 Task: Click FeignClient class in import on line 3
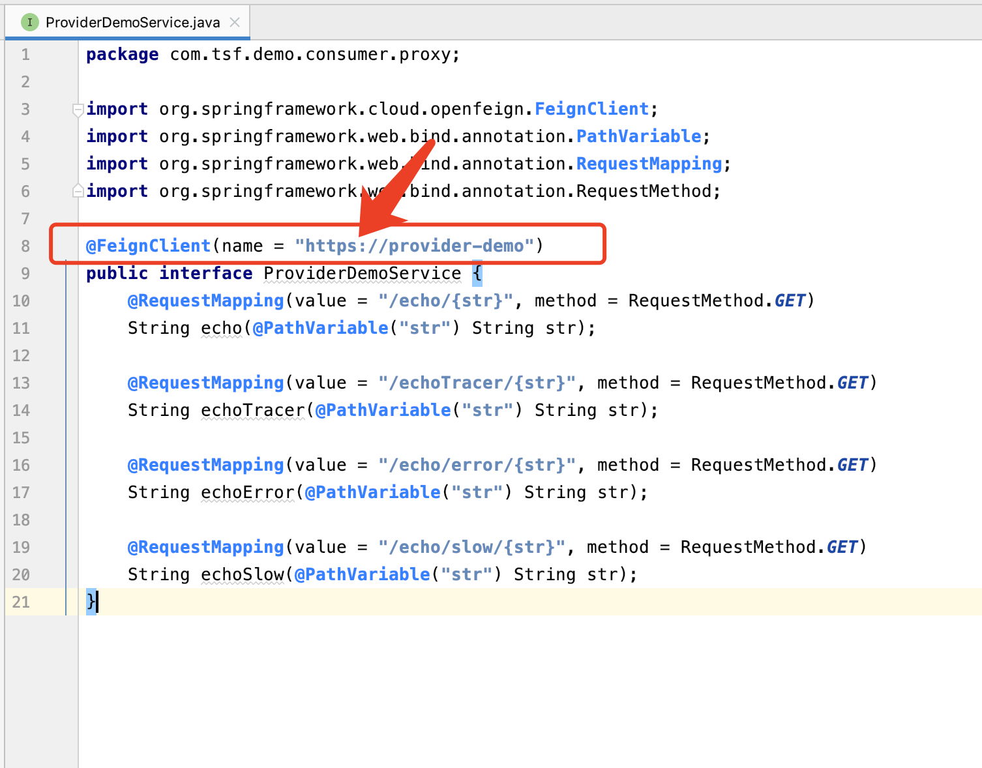[591, 109]
